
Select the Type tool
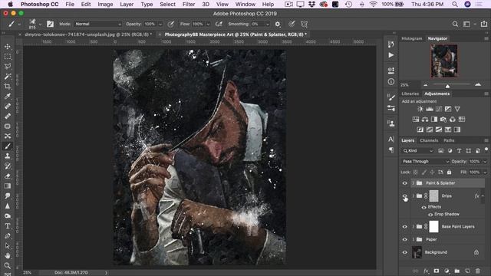[8, 226]
